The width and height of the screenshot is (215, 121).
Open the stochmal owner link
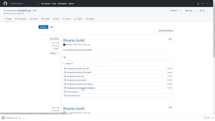(x=10, y=10)
